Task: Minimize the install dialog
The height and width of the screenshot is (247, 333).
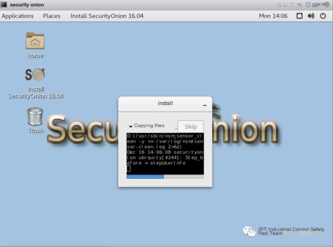Action: click(x=205, y=105)
